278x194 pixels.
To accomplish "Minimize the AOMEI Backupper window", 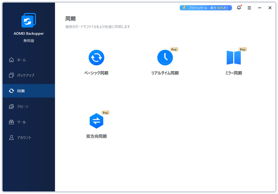I will pos(259,8).
